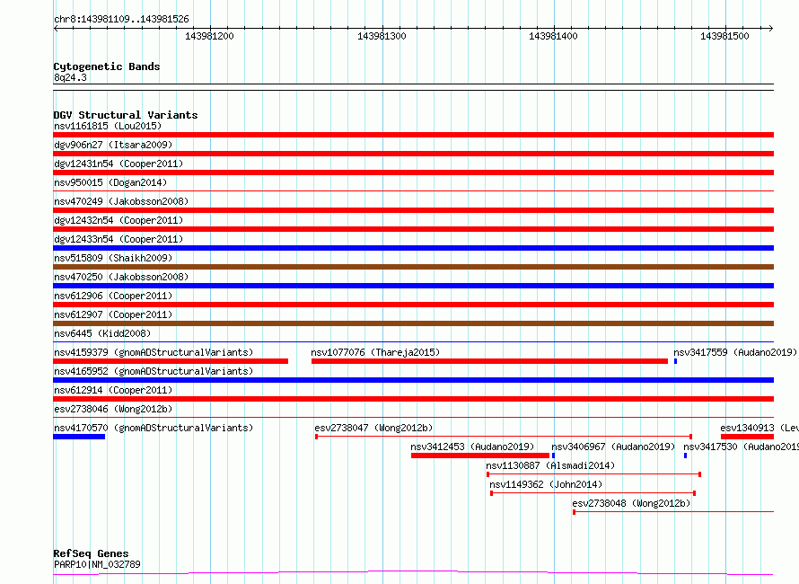799x584 pixels.
Task: Click ruler position 143981300
Action: tap(382, 36)
